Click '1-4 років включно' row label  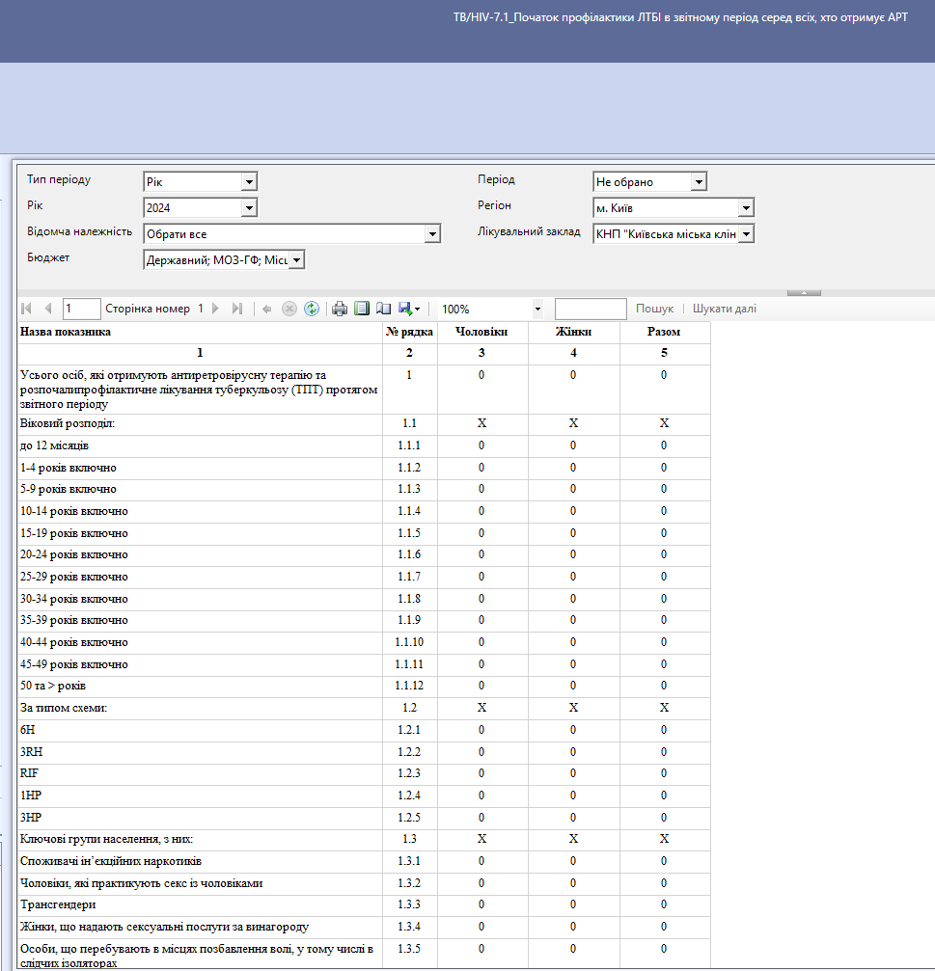point(69,468)
